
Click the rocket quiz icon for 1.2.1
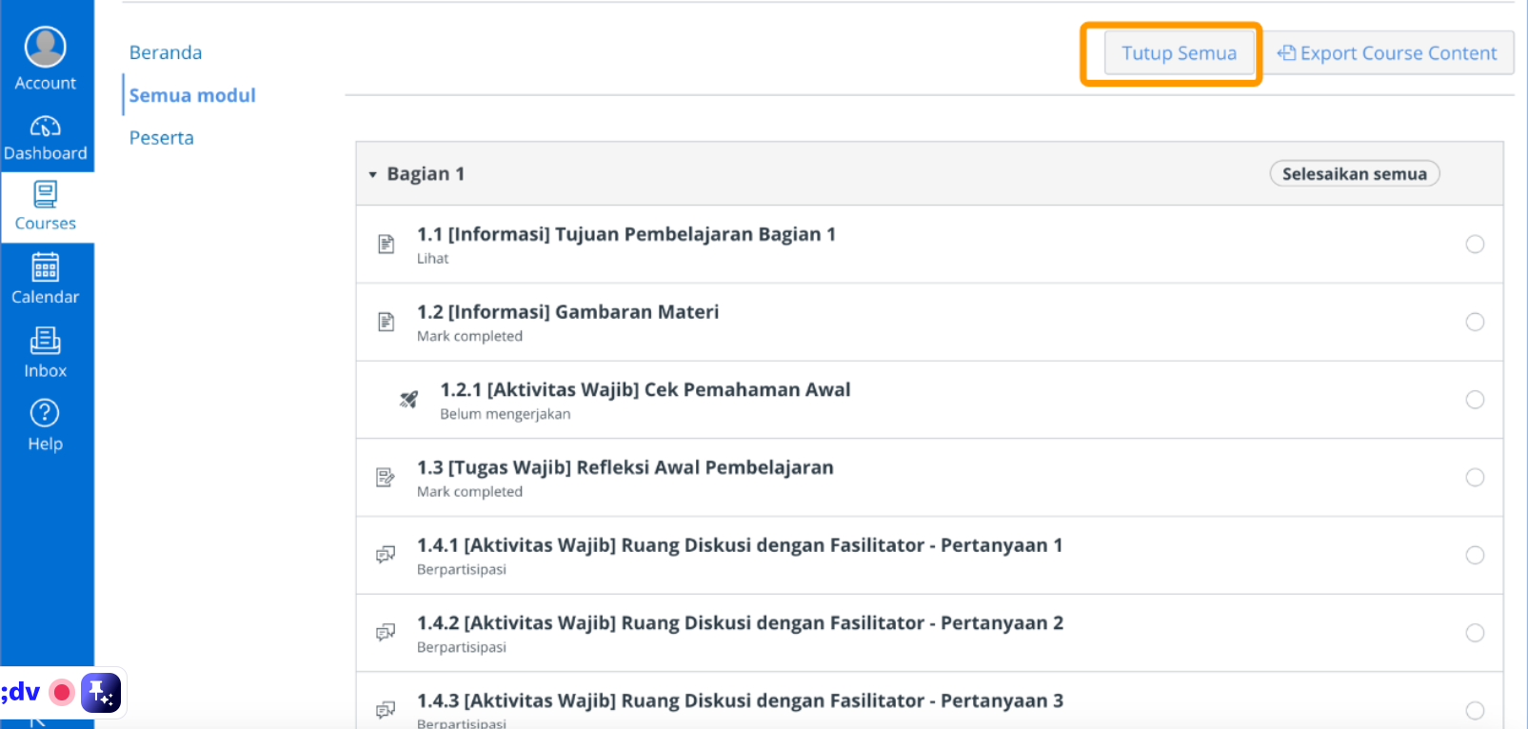click(x=408, y=400)
